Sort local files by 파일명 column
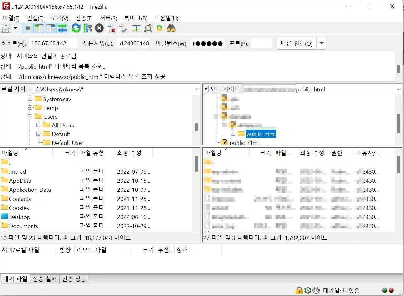 [26, 153]
